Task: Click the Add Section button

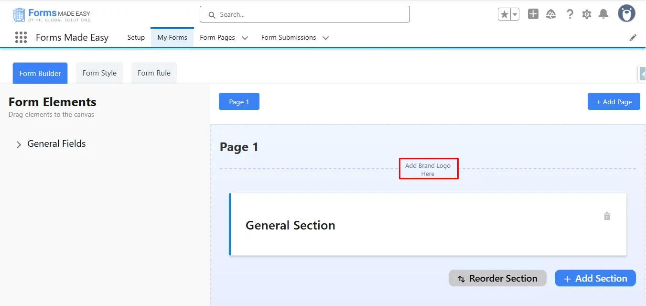Action: tap(595, 278)
